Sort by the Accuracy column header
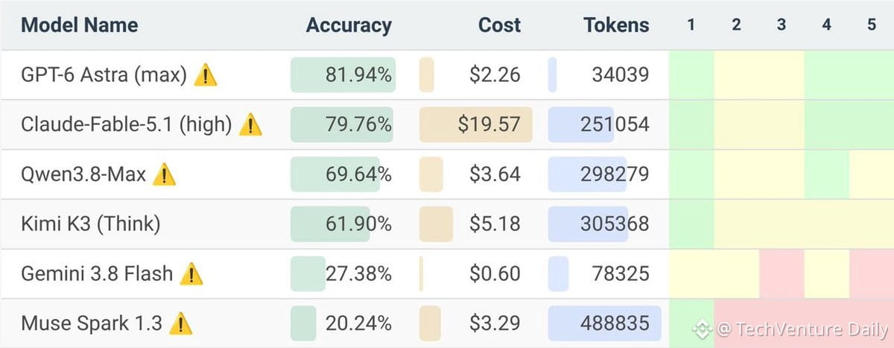894x348 pixels. pos(349,25)
